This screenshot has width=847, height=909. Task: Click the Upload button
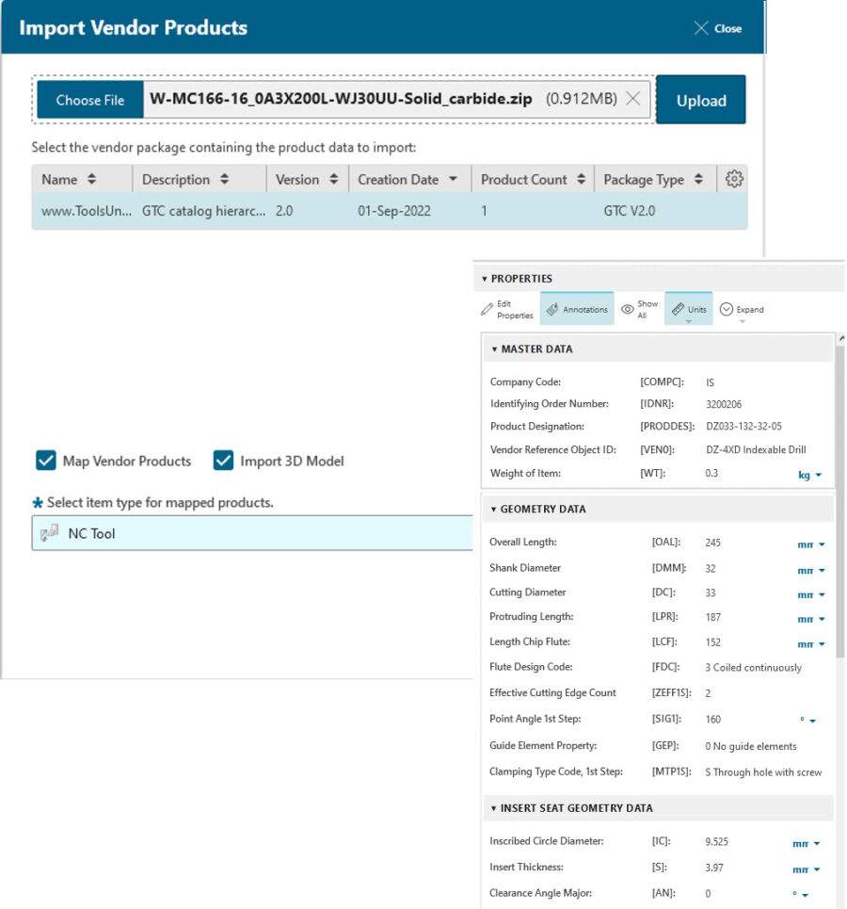[x=701, y=100]
